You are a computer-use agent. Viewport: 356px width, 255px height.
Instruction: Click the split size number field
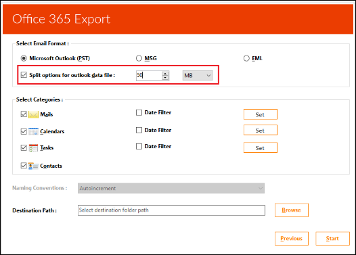tap(149, 75)
